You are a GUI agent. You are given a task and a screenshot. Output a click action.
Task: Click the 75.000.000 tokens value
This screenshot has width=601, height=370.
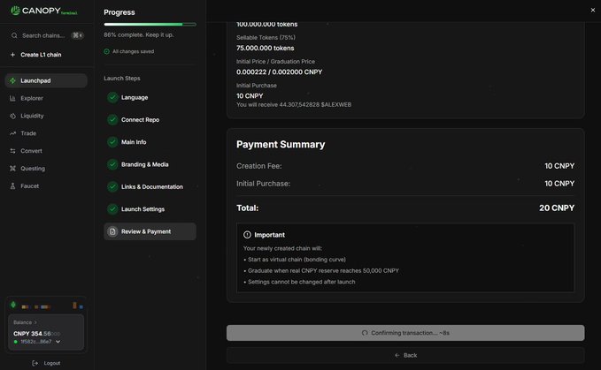pos(266,49)
